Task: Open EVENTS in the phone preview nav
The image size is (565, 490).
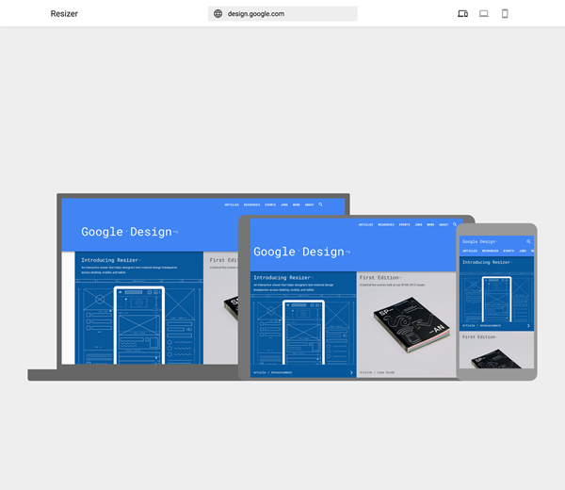Action: point(508,251)
